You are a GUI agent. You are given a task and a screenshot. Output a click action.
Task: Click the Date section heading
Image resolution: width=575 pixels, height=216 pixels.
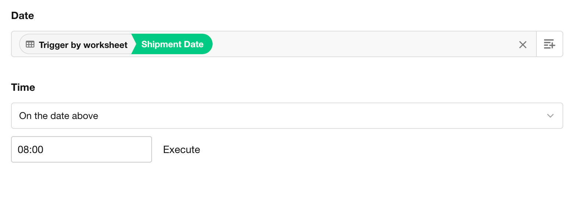[22, 16]
